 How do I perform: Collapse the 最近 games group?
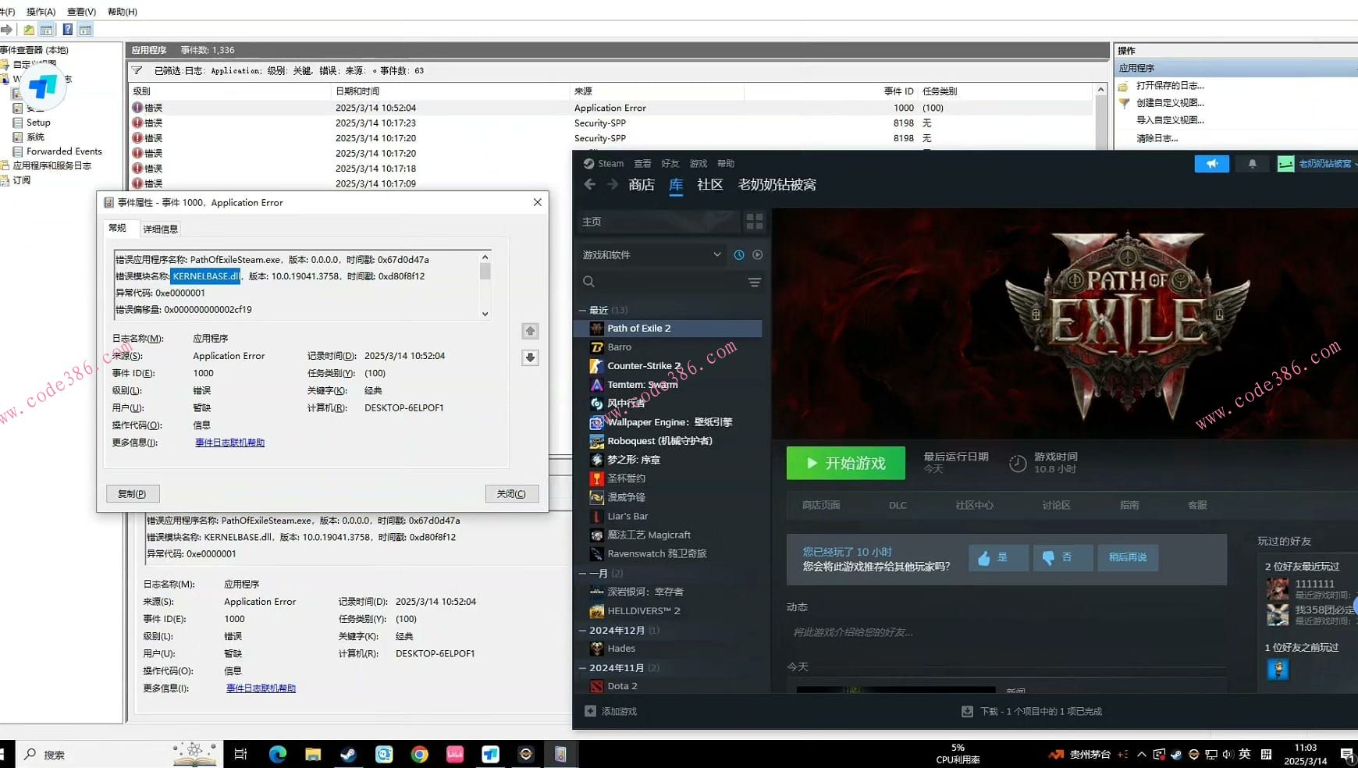(x=582, y=311)
